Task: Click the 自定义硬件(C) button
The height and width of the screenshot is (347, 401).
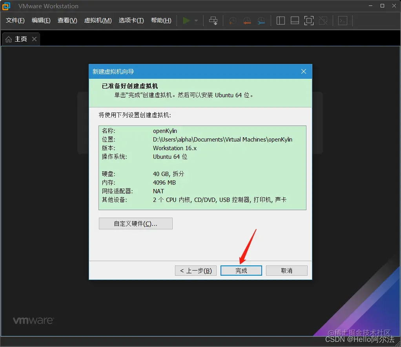Action: (x=135, y=223)
